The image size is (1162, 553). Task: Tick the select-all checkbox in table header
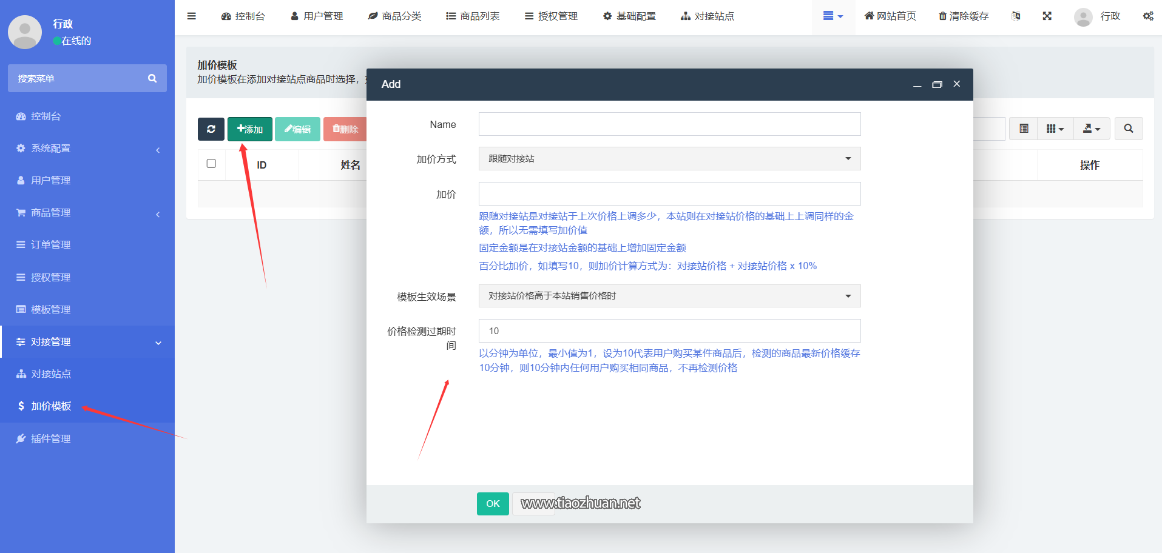pyautogui.click(x=211, y=164)
